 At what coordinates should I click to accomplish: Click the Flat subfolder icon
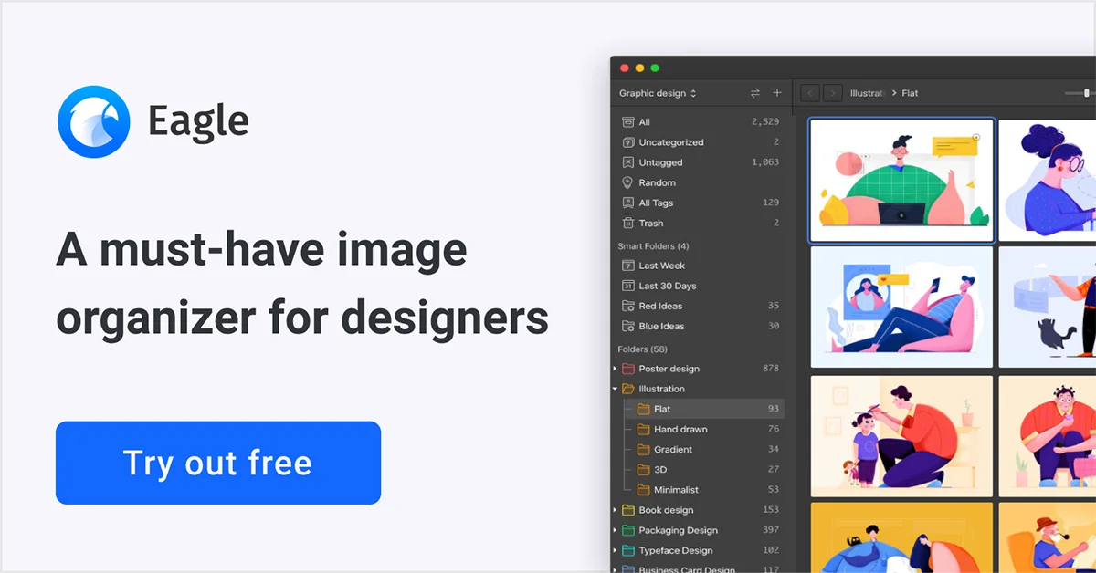(643, 409)
